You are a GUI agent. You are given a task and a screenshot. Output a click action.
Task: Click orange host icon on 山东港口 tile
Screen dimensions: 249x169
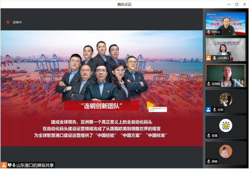click(x=208, y=58)
